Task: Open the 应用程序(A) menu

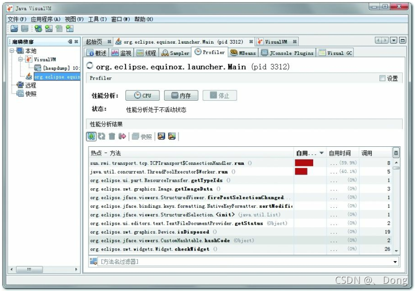Action: (x=46, y=20)
